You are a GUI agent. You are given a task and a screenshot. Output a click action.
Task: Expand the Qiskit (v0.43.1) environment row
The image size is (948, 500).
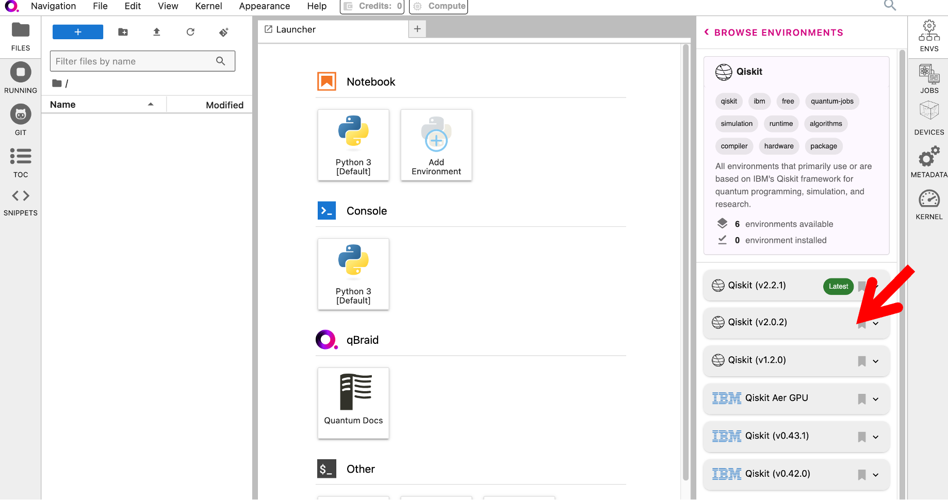tap(876, 437)
